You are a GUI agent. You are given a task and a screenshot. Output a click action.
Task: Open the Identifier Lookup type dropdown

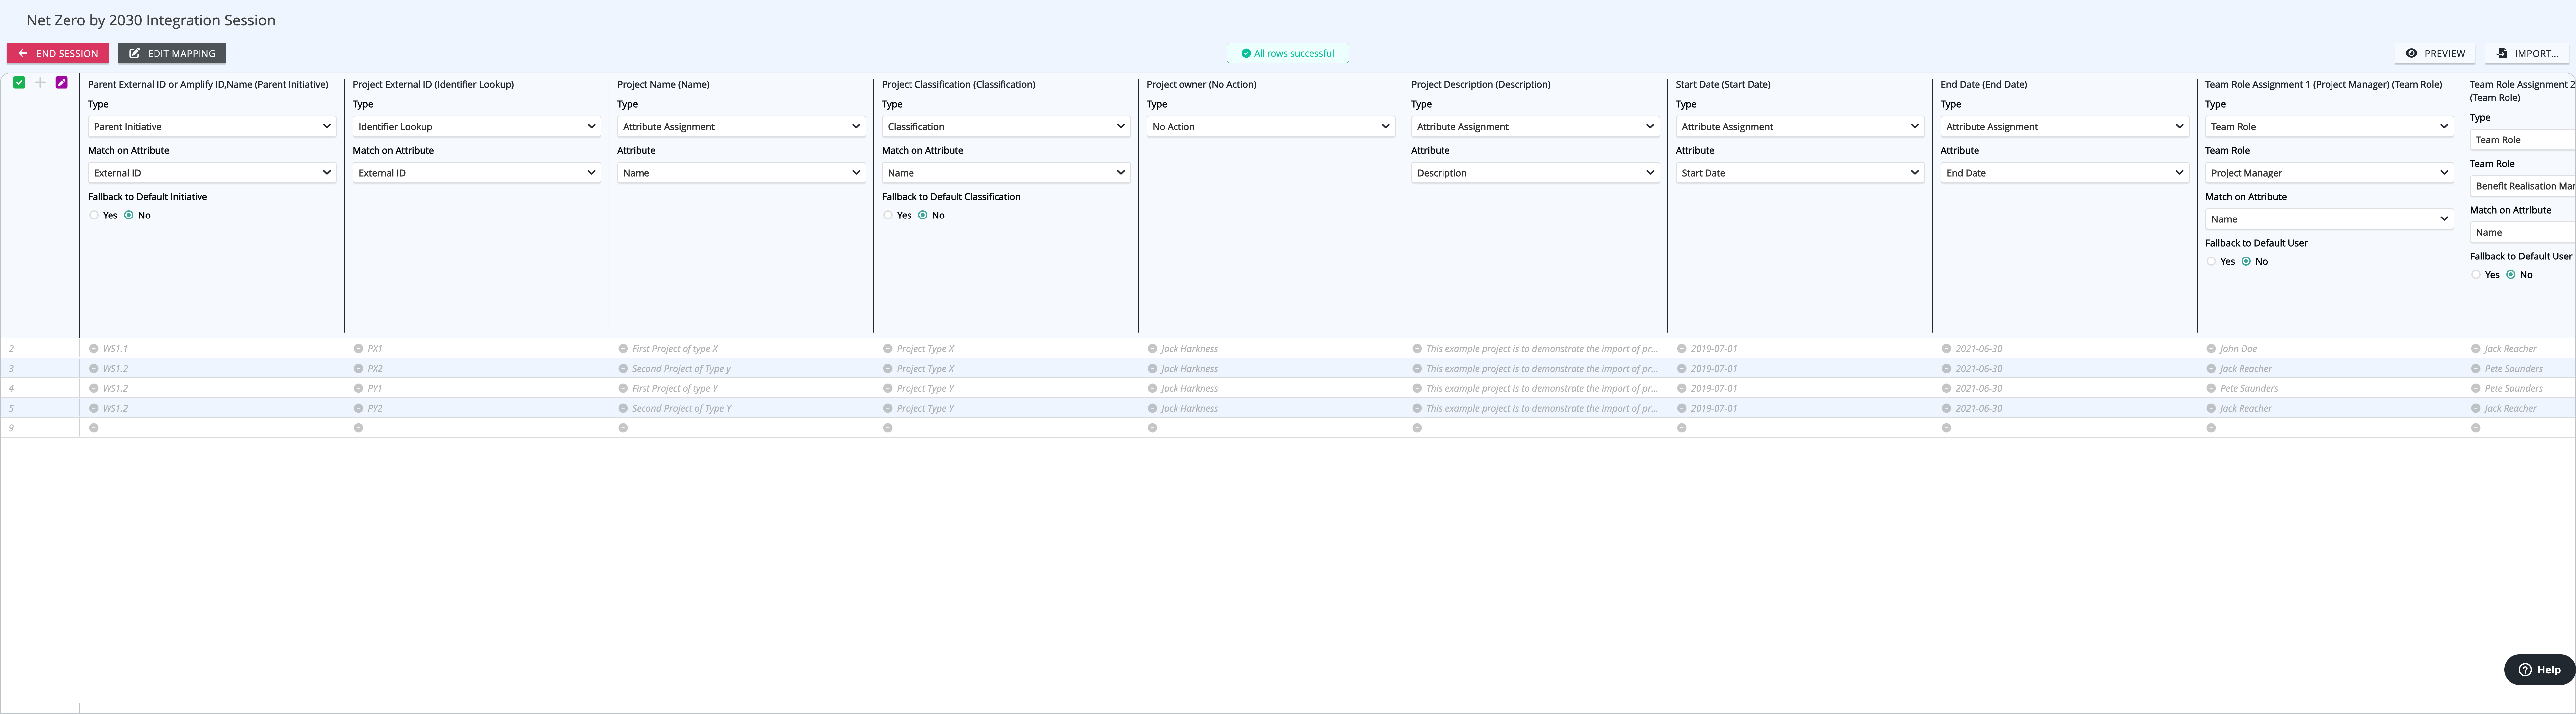pos(477,127)
